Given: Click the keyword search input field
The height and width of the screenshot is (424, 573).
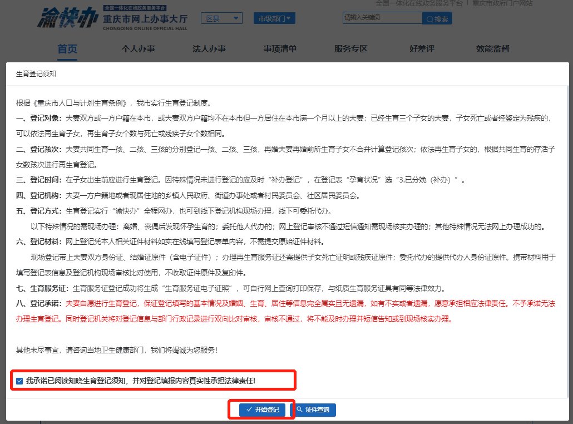Looking at the screenshot, I should (x=382, y=18).
